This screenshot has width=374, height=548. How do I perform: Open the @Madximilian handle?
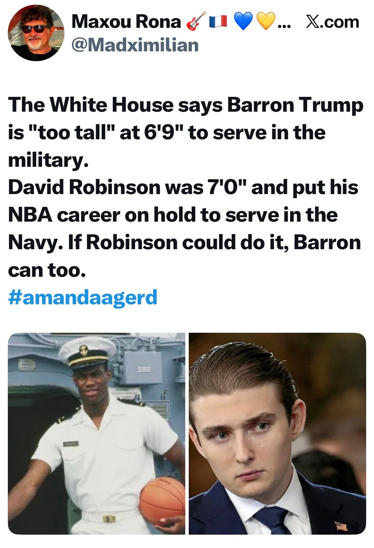[x=135, y=46]
